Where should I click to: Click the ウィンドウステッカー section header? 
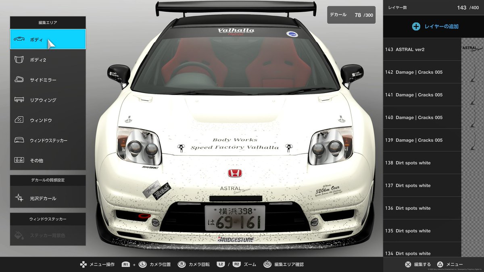(x=48, y=219)
